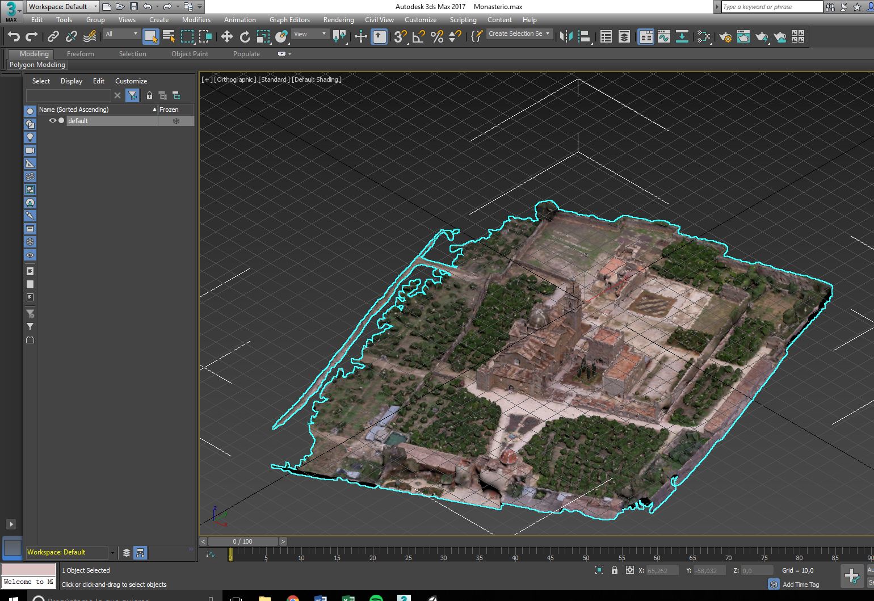Toggle Window/Crossing selection mode
Screen dimensions: 874x601
[205, 37]
